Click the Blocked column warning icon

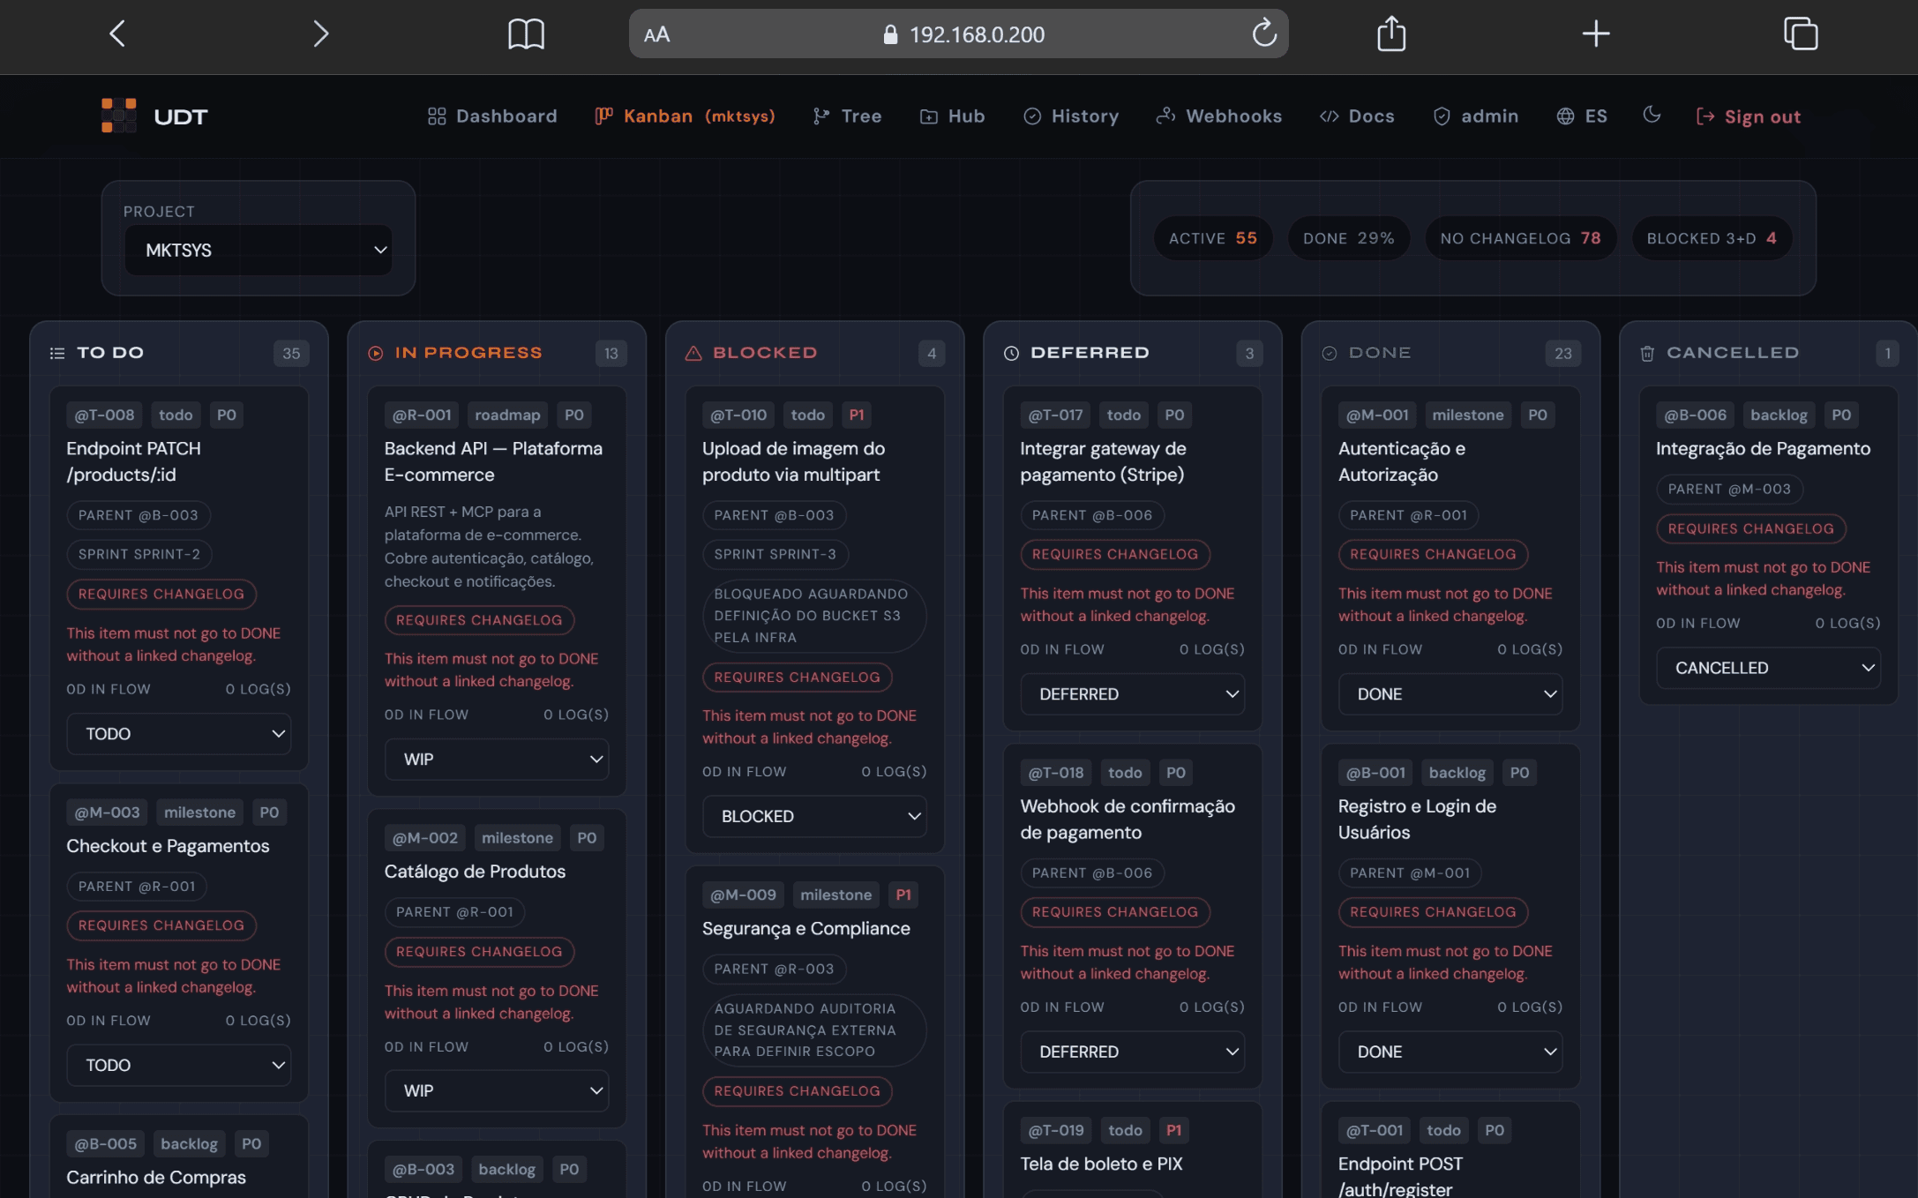[693, 353]
